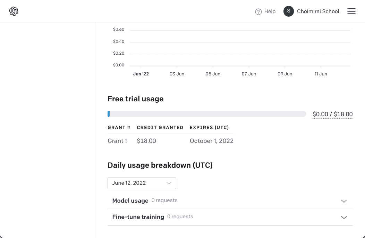
Task: Click the chevron inside the date selector
Action: 169,183
